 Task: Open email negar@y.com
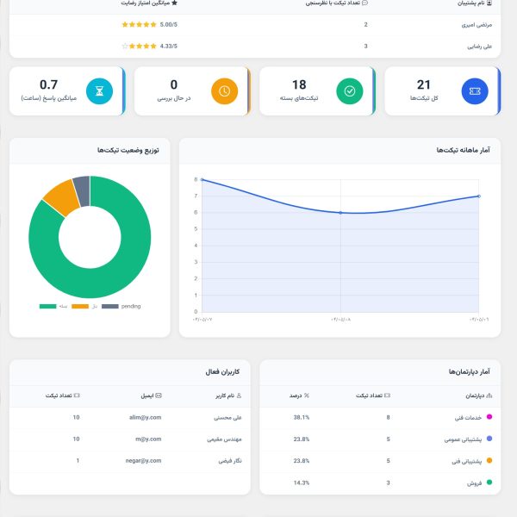tap(141, 460)
